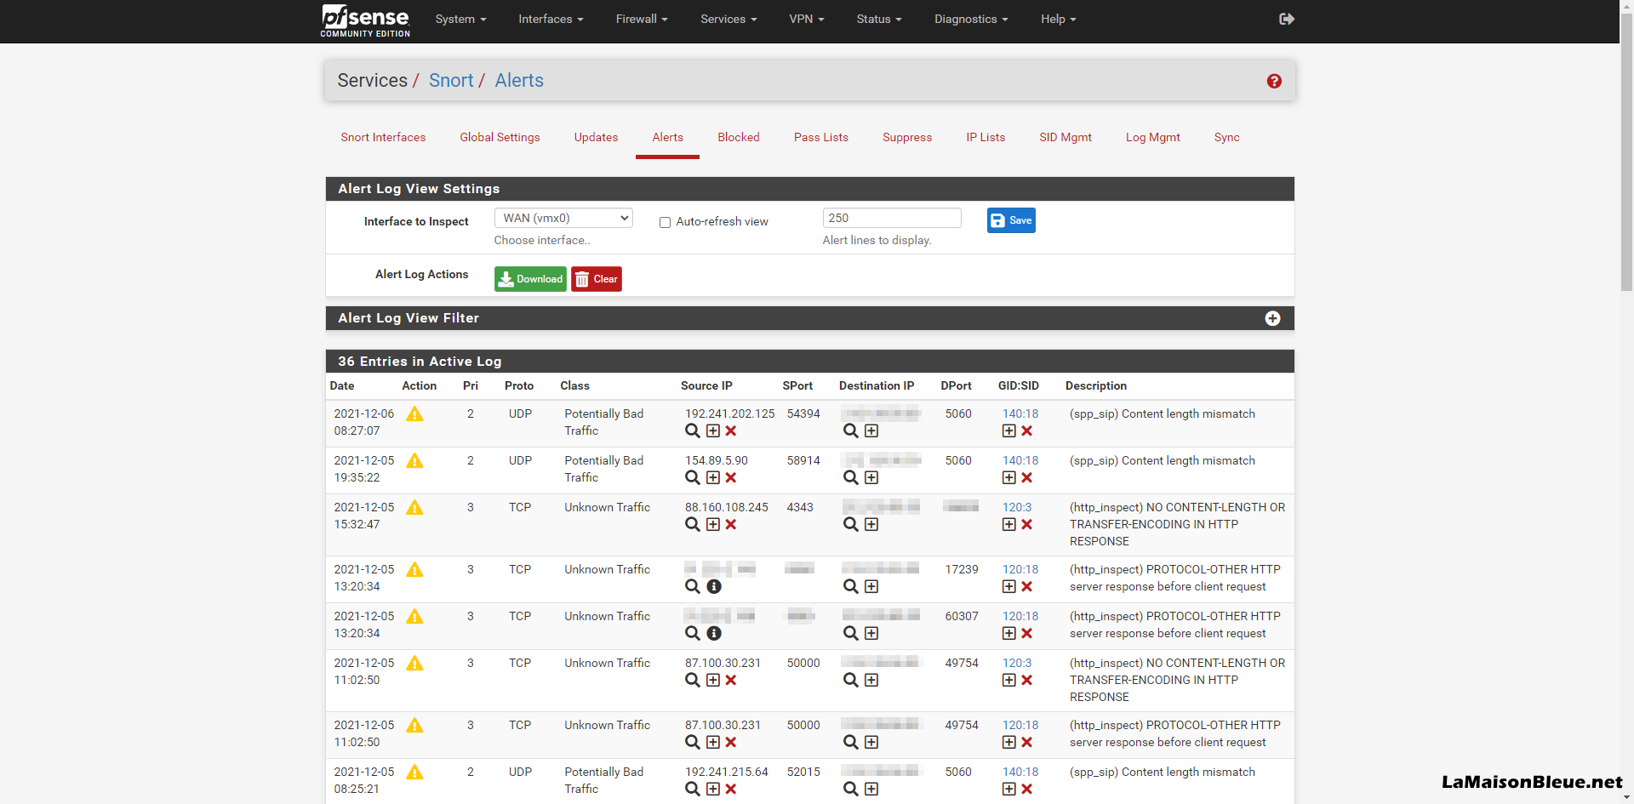The height and width of the screenshot is (804, 1634).
Task: Click GID:SID plus icon in 08:27:07 row
Action: (x=1009, y=431)
